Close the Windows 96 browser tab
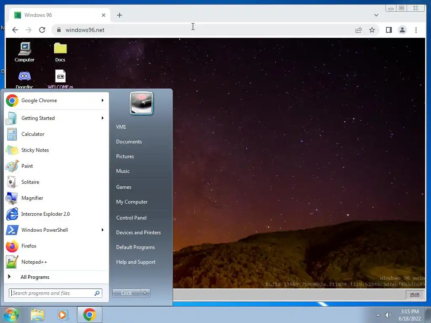 (104, 15)
